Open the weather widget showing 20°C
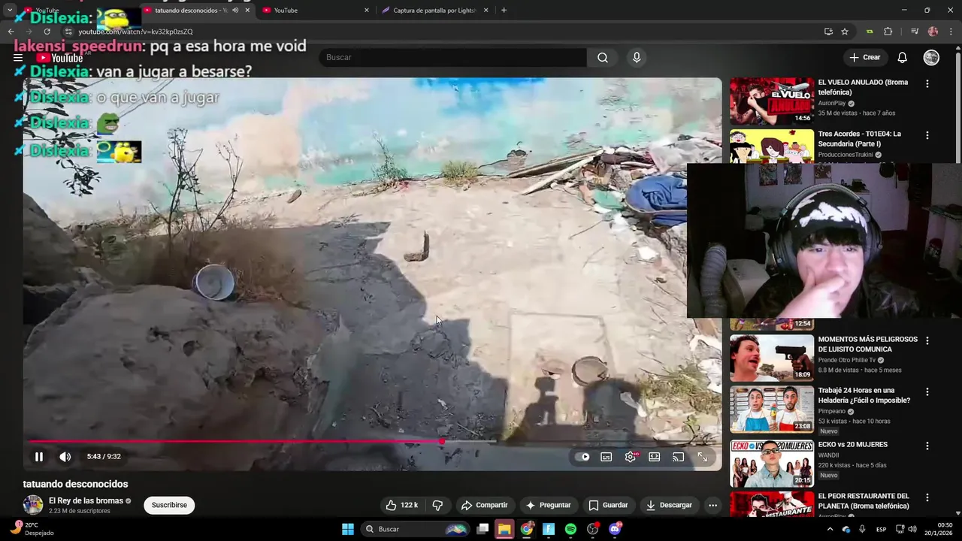This screenshot has width=962, height=541. [32, 529]
